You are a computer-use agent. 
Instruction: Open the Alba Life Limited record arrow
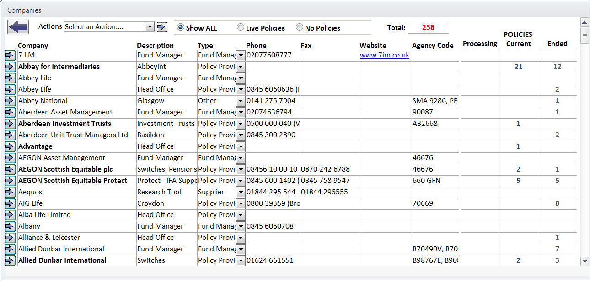(x=10, y=215)
